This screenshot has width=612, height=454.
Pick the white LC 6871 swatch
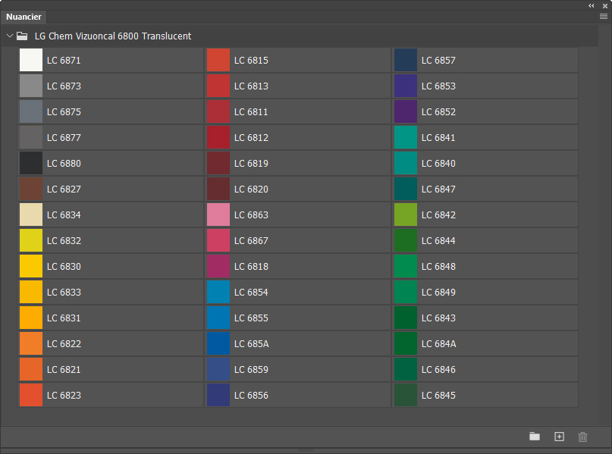pyautogui.click(x=31, y=60)
